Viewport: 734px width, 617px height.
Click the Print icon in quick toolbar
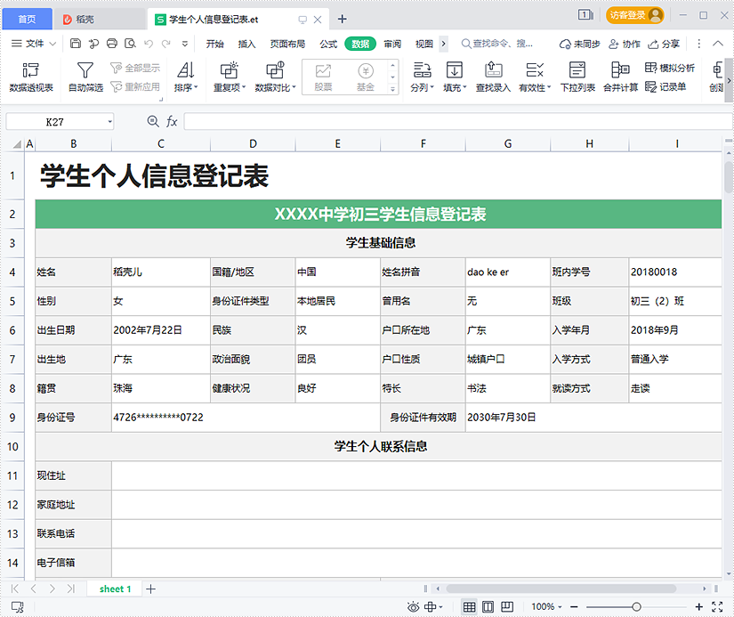point(112,44)
